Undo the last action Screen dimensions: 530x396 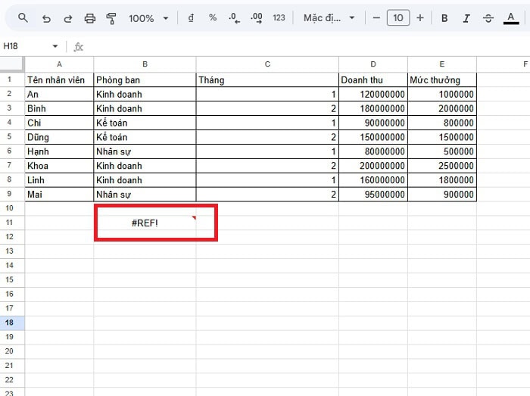[x=47, y=18]
